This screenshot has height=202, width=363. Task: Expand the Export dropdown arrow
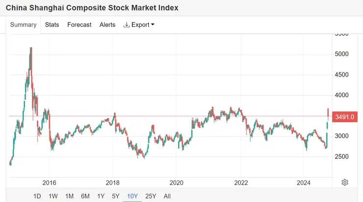click(153, 25)
